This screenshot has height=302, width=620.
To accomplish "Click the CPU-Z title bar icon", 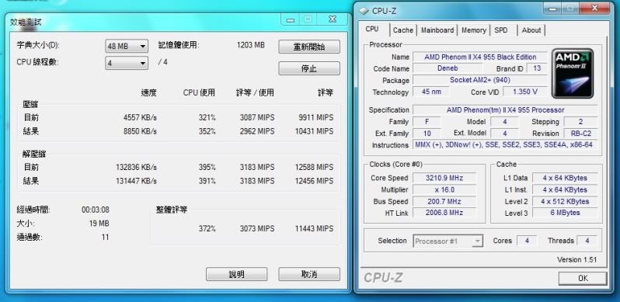I will point(364,11).
